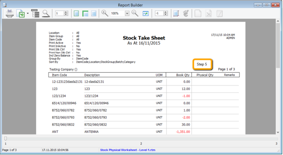This screenshot has height=155, width=283.
Task: Click the Print icon in toolbar
Action: pyautogui.click(x=9, y=13)
